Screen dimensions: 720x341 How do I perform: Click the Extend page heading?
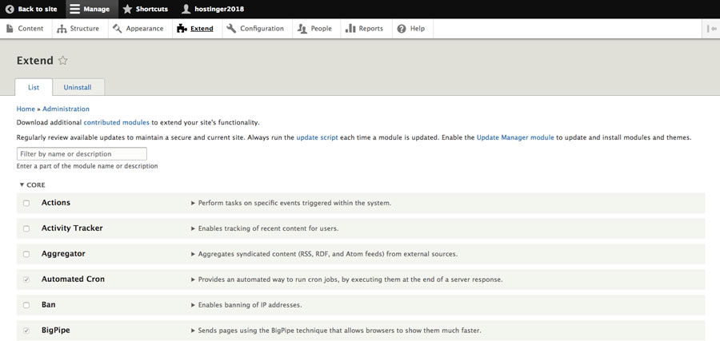tap(35, 61)
